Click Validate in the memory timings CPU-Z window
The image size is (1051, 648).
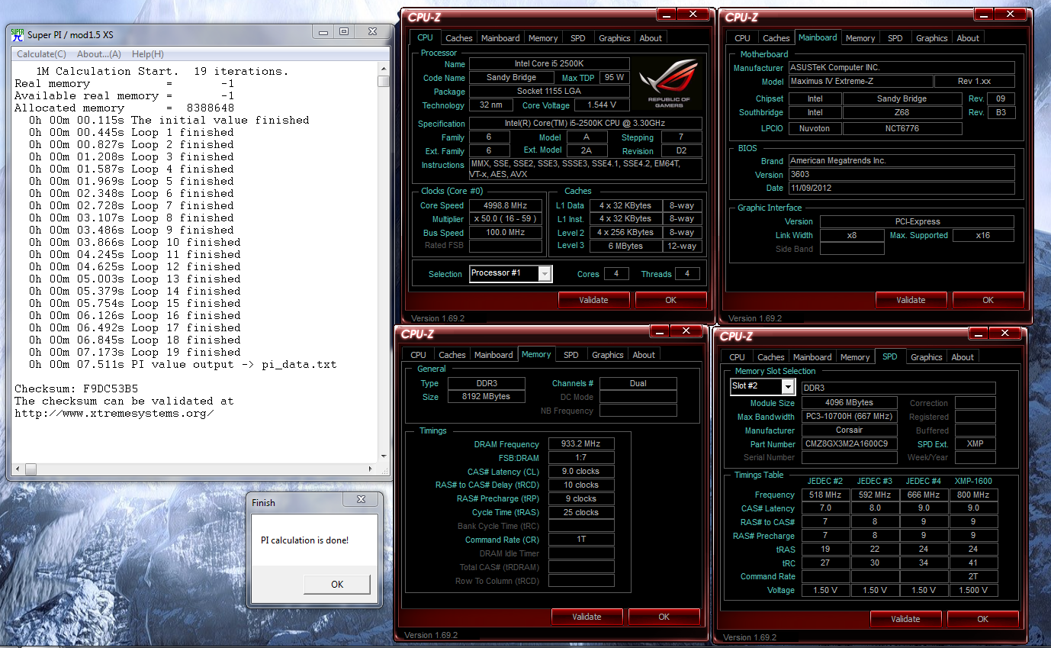pos(587,617)
